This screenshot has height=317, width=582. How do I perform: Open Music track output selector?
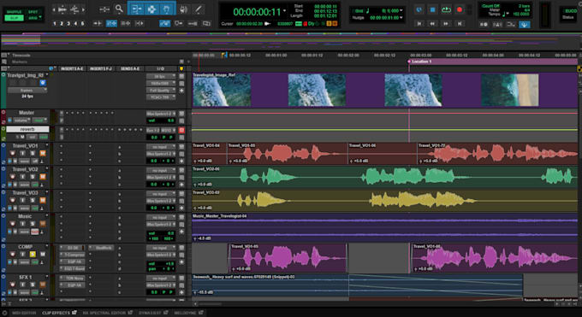160,225
